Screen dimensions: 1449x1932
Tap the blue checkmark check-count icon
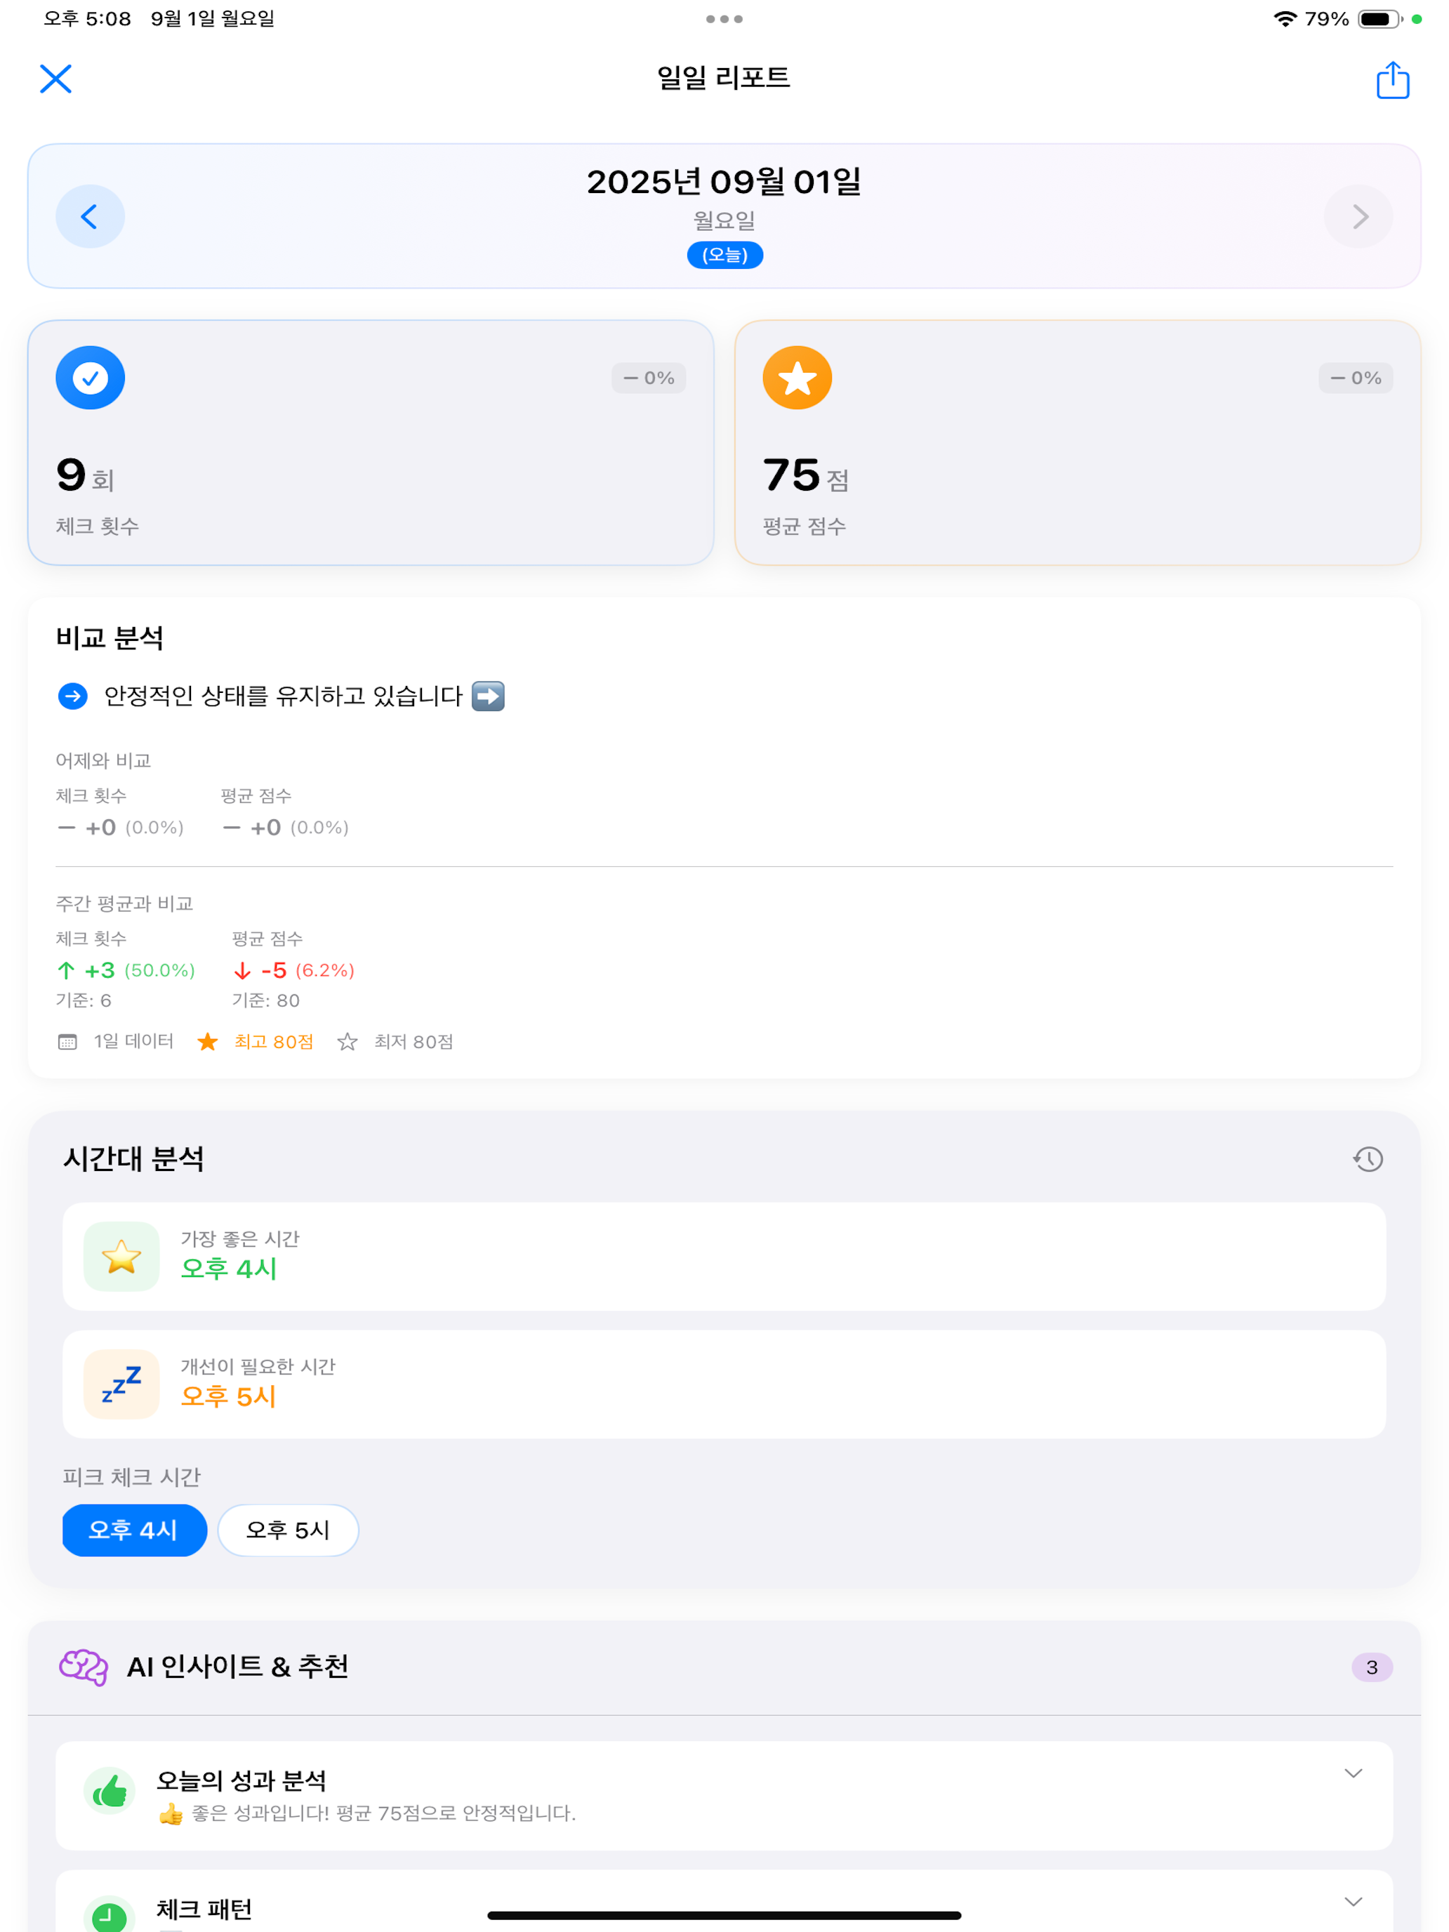(90, 378)
